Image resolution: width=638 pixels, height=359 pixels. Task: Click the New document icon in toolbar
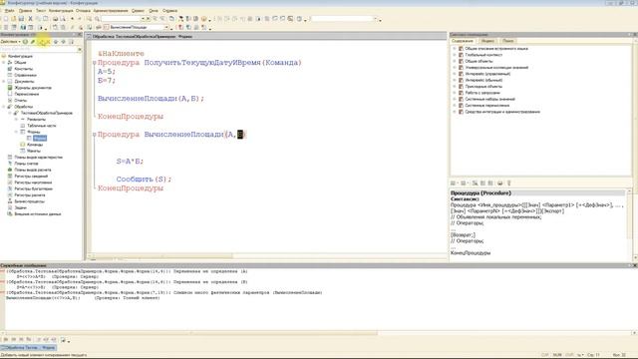pos(6,19)
